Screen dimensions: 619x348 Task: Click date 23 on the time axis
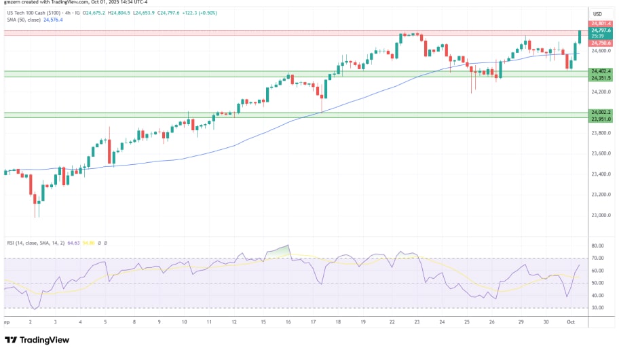click(416, 323)
